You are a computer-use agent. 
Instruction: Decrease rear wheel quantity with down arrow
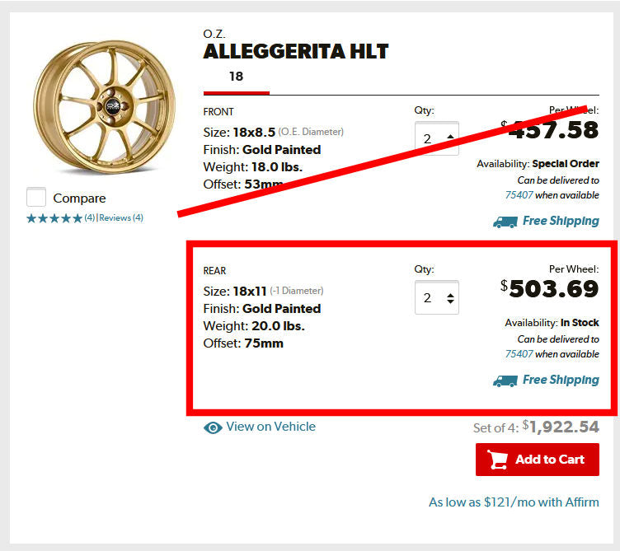[450, 302]
